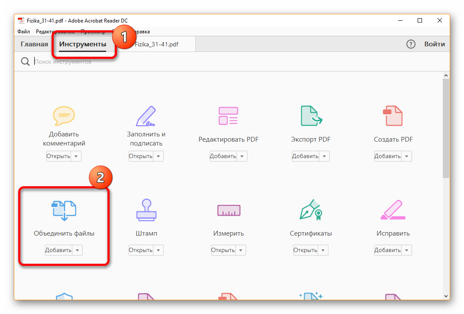464x314 pixels.
Task: Click the Штамп label
Action: 146,233
